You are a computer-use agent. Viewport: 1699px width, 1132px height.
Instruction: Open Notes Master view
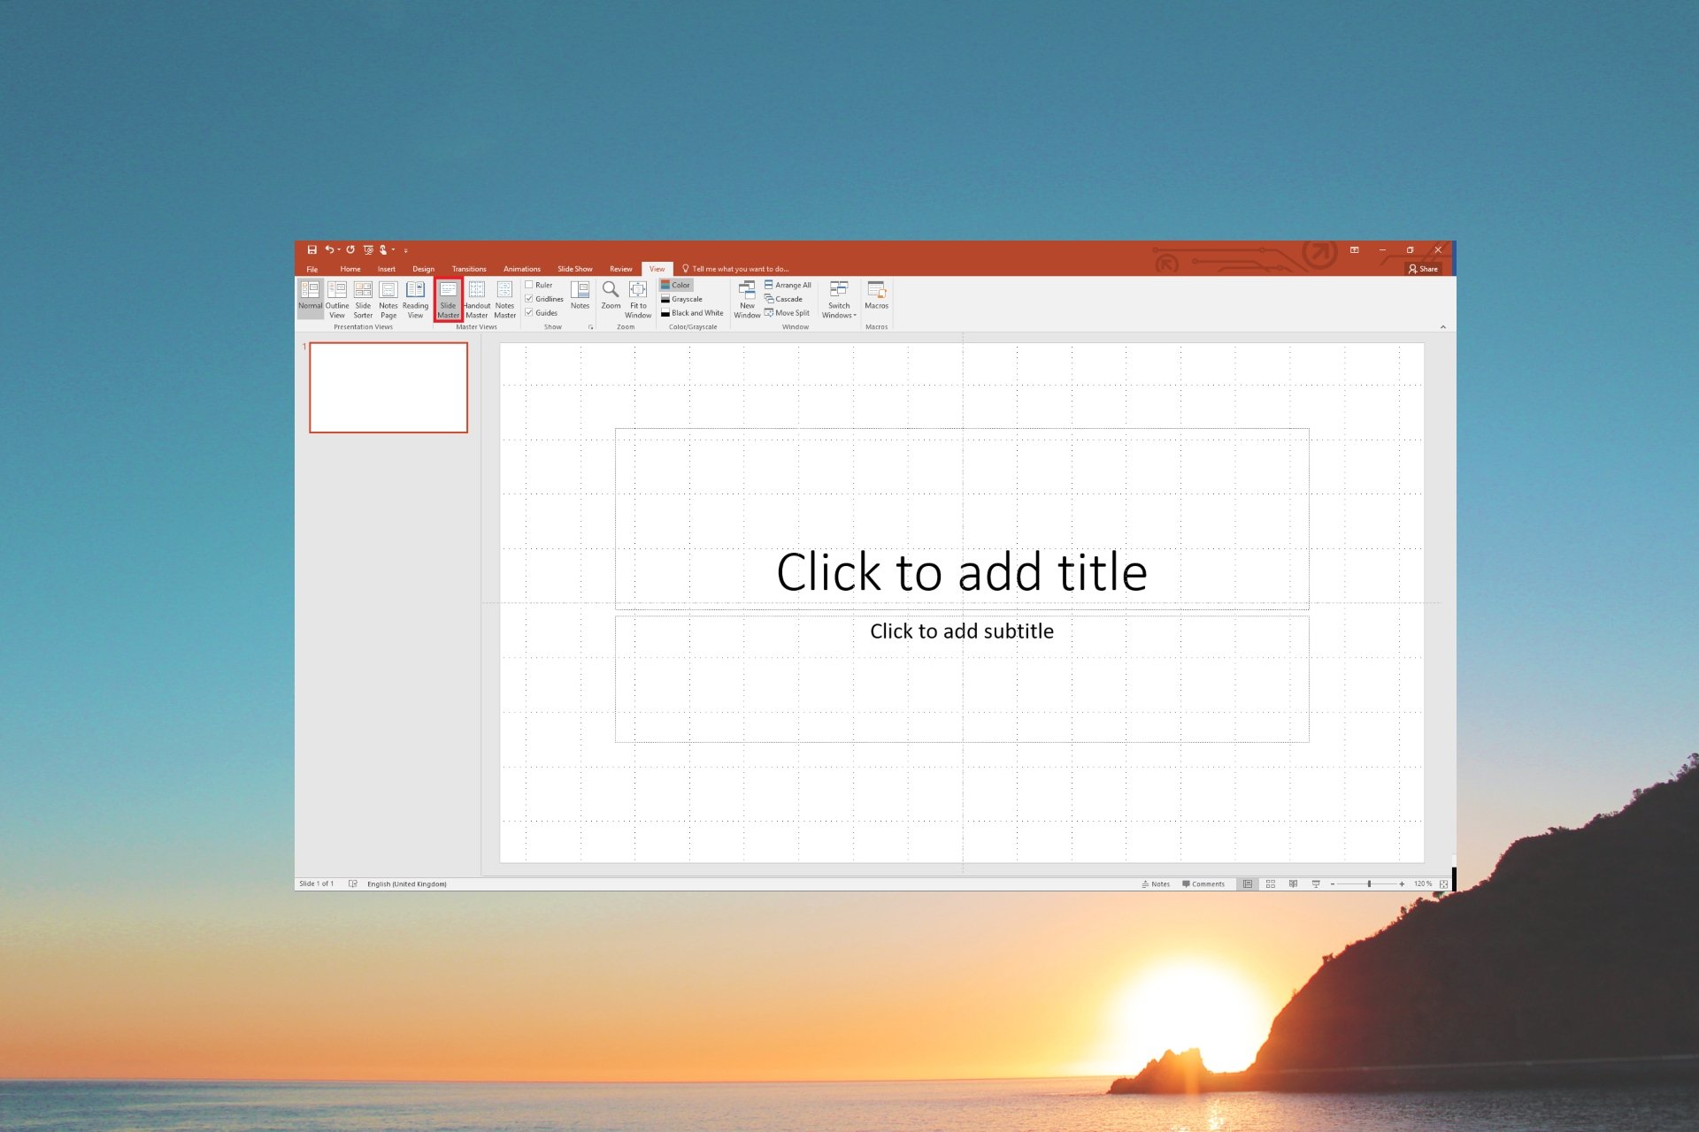click(504, 299)
